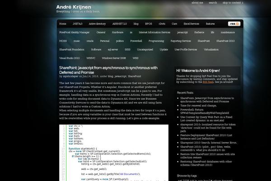
Task: Select the SharePoint menu category
Action: (x=204, y=41)
